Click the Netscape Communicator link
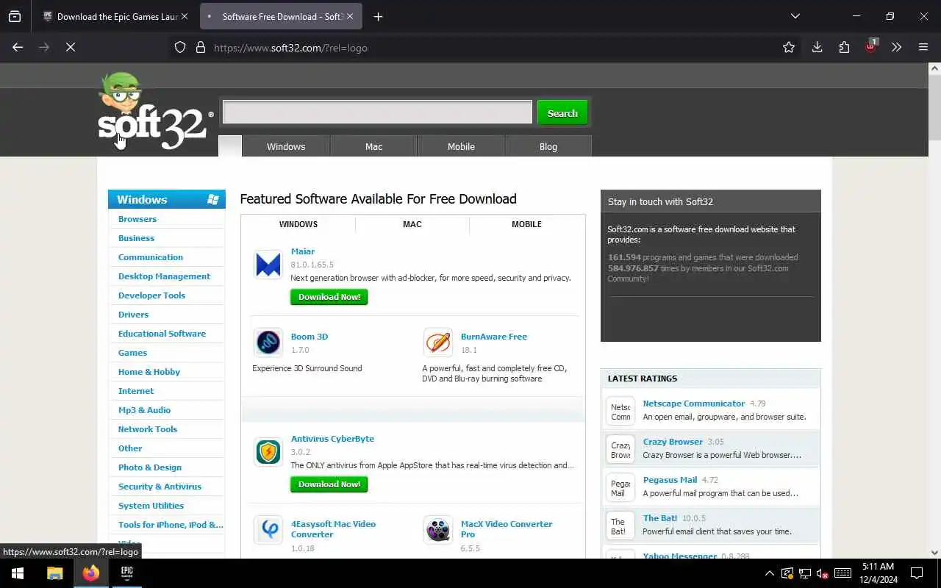 694,404
